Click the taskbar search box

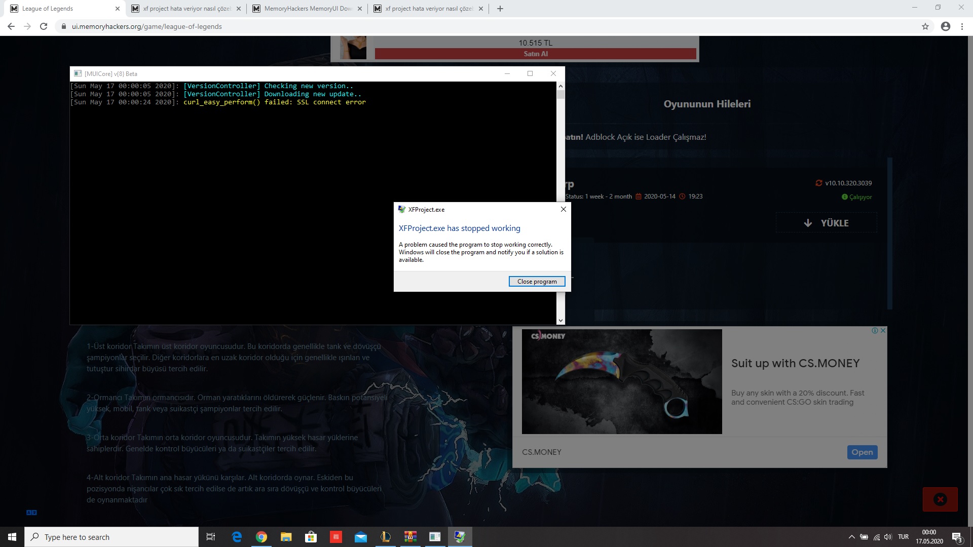point(111,537)
